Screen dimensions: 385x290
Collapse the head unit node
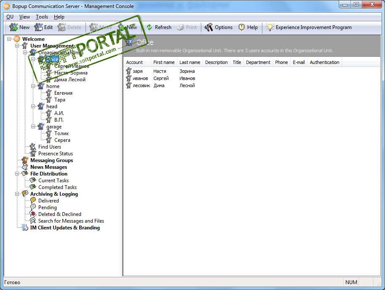[x=33, y=106]
